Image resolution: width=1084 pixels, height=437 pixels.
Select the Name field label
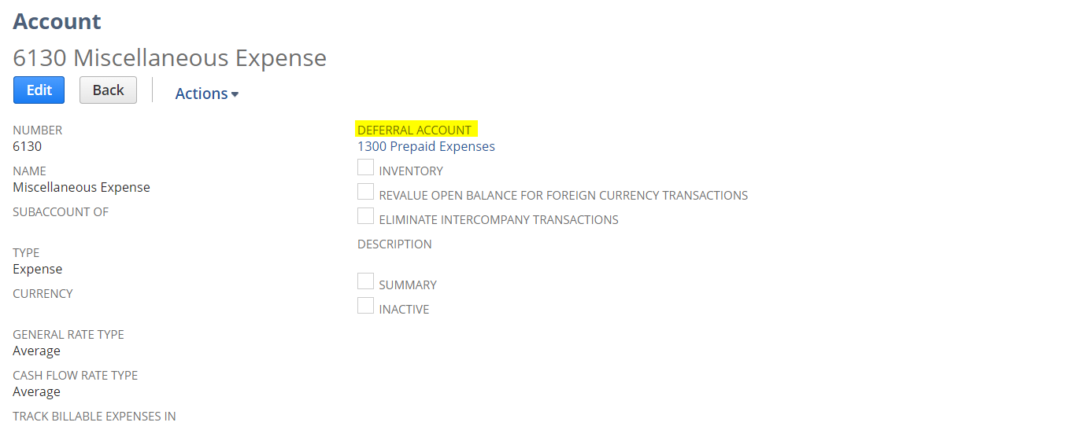30,171
